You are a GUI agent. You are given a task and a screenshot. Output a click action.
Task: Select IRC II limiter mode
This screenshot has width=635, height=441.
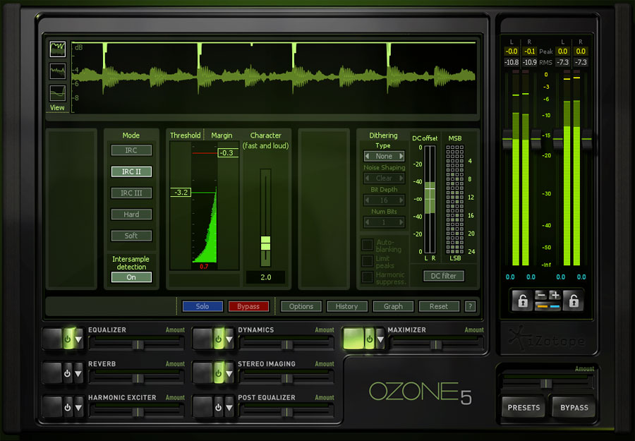tap(131, 171)
